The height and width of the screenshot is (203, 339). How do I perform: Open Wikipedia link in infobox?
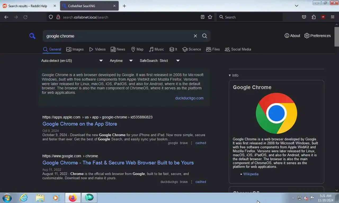tap(251, 174)
